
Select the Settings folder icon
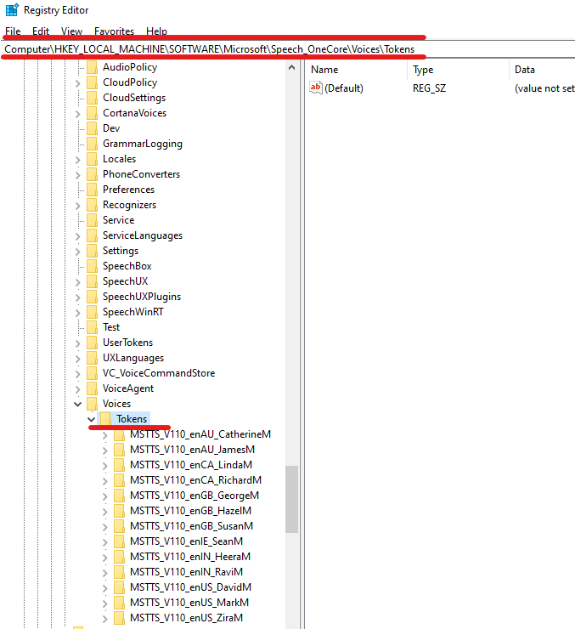click(93, 251)
